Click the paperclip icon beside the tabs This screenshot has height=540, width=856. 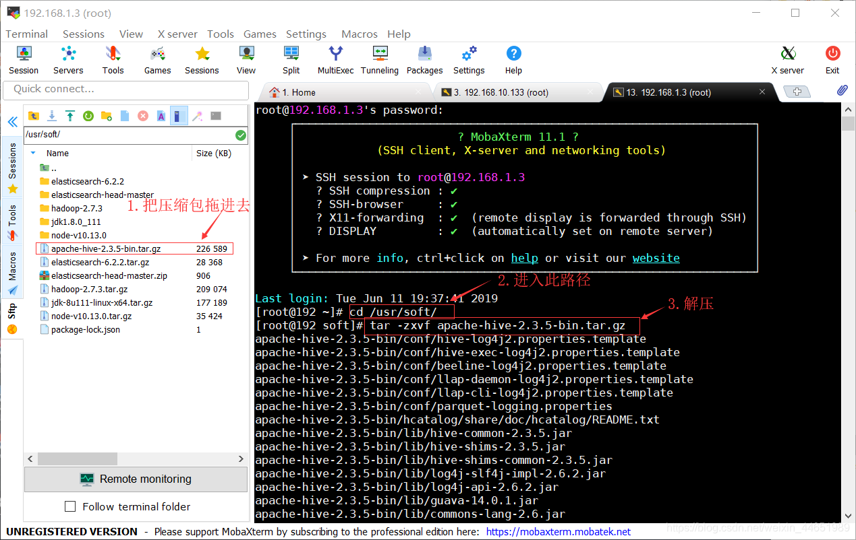[842, 91]
